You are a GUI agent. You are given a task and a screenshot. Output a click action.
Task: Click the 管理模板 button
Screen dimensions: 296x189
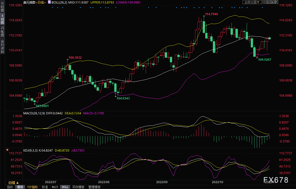click(94, 187)
